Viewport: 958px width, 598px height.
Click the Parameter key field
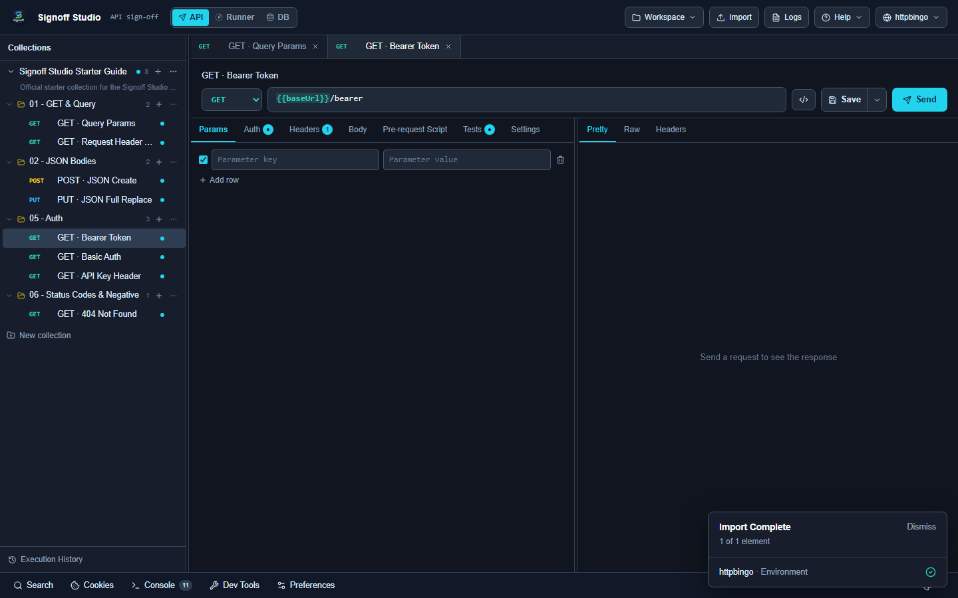[x=295, y=160]
